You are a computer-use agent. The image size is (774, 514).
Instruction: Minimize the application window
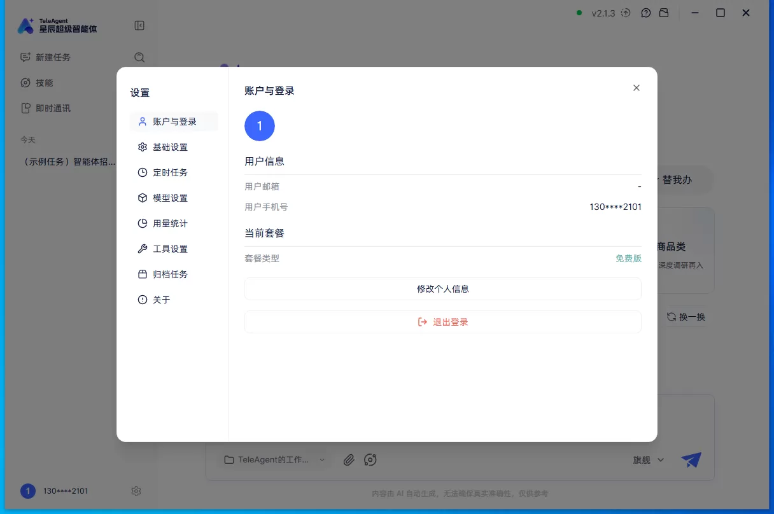click(x=694, y=13)
